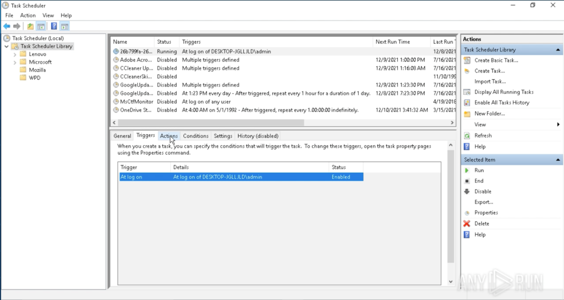Click Help icon under Task Scheduler Library actions
The image size is (564, 300).
pyautogui.click(x=467, y=147)
